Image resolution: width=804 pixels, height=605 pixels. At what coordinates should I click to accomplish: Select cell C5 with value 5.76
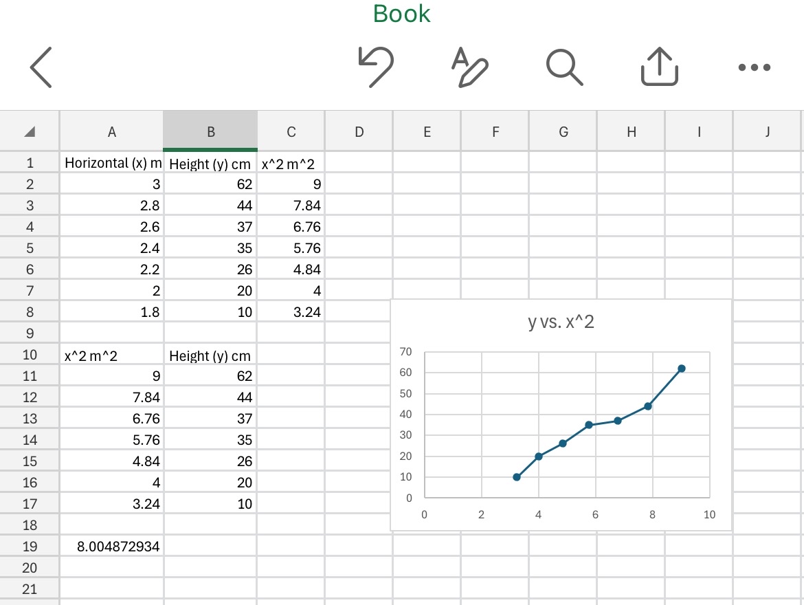coord(291,248)
